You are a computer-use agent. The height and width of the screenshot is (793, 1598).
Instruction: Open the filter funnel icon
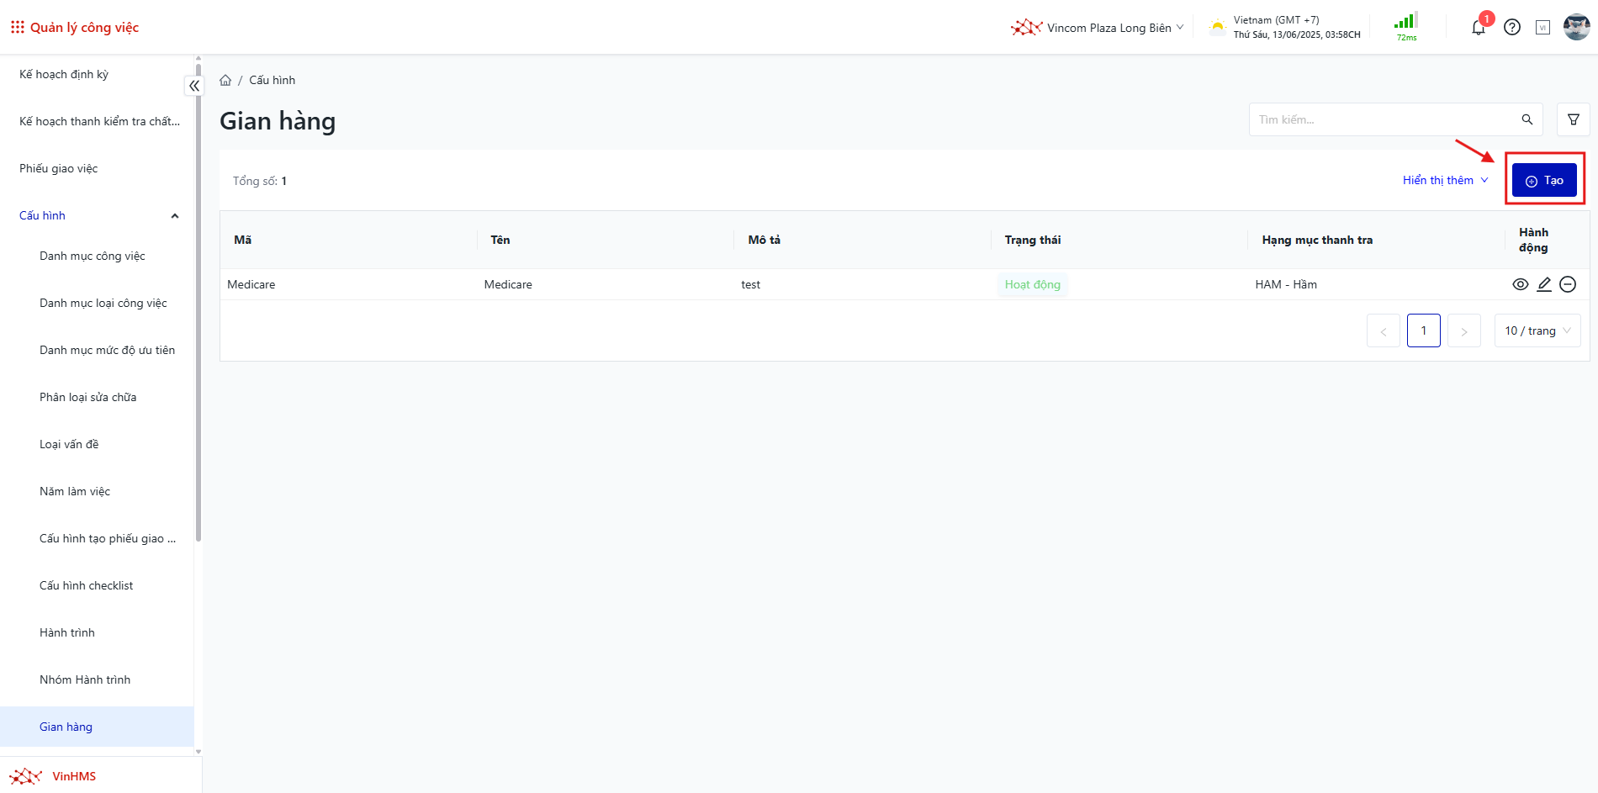point(1573,120)
